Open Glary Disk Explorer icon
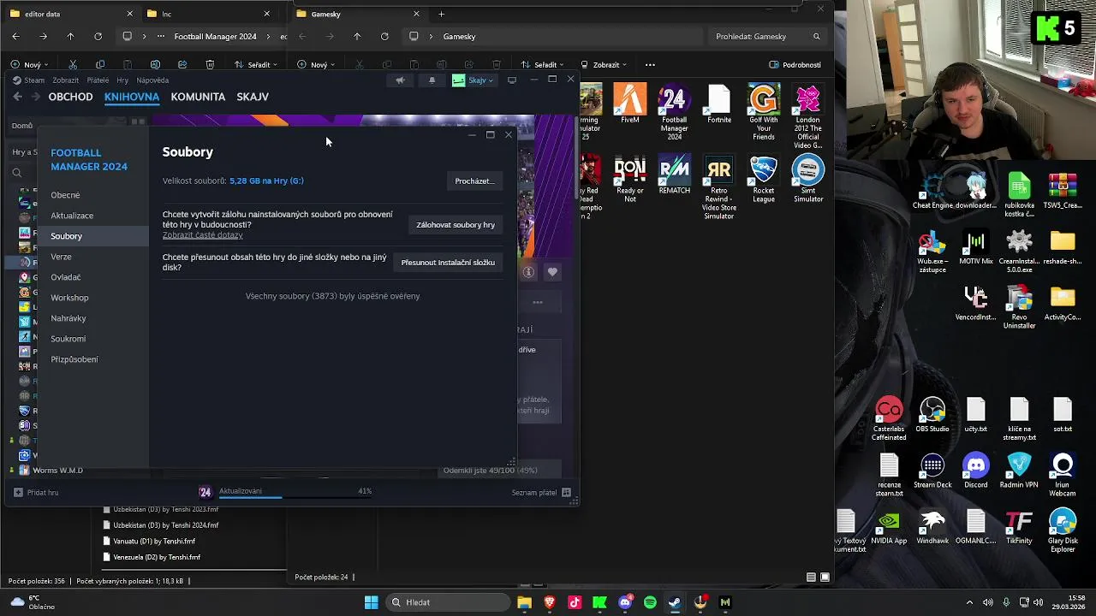The height and width of the screenshot is (616, 1096). pos(1063,531)
